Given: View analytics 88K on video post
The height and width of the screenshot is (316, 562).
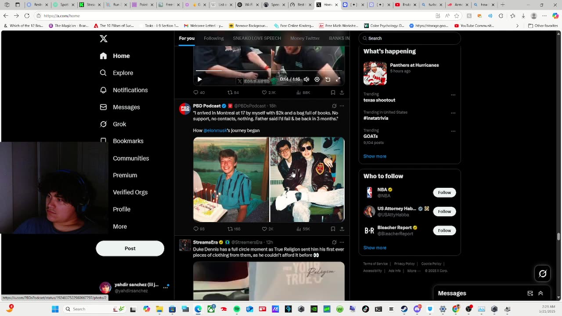Looking at the screenshot, I should click(303, 93).
